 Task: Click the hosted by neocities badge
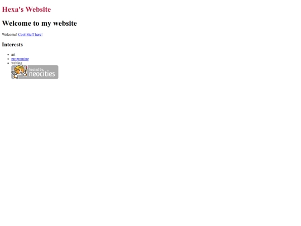coord(35,72)
